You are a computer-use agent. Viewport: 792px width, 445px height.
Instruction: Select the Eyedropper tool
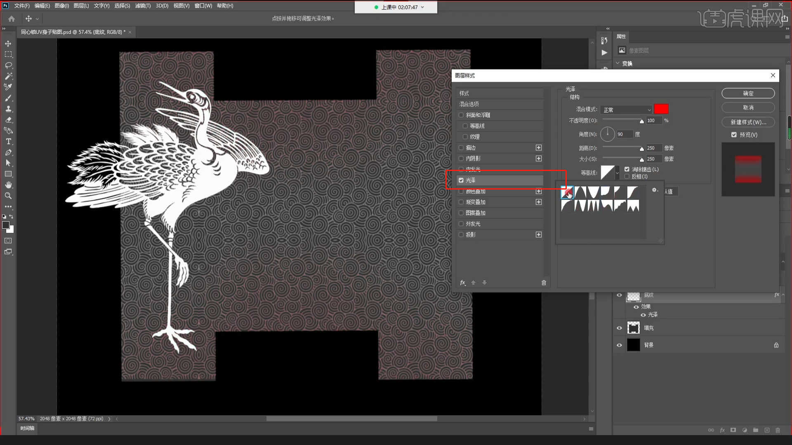pyautogui.click(x=8, y=87)
